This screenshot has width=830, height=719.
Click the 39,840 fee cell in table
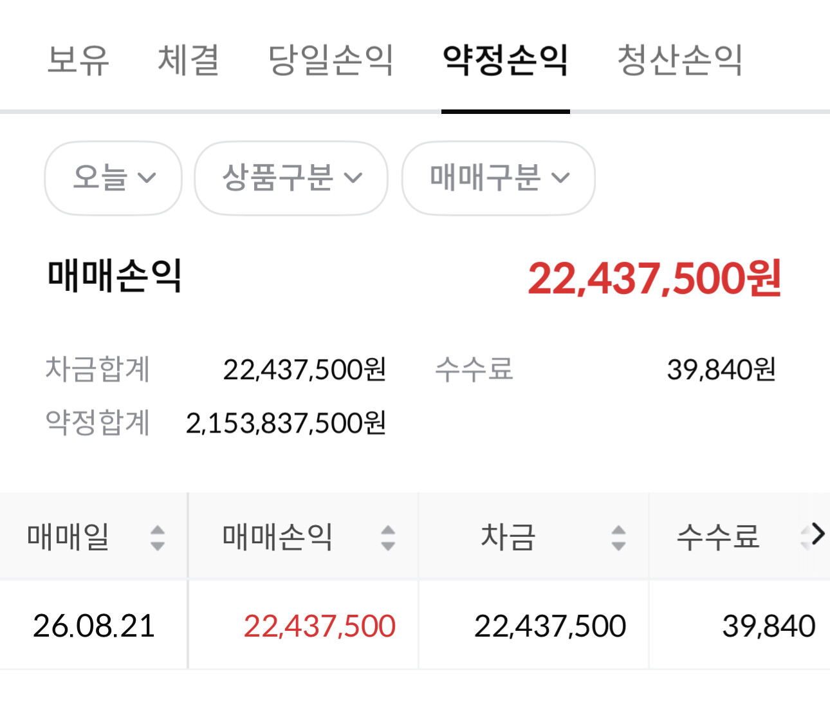coord(769,626)
